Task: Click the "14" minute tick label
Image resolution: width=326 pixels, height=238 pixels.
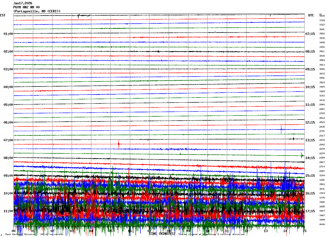Action: click(285, 231)
